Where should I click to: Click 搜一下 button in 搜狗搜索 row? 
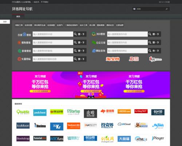pos(80,42)
